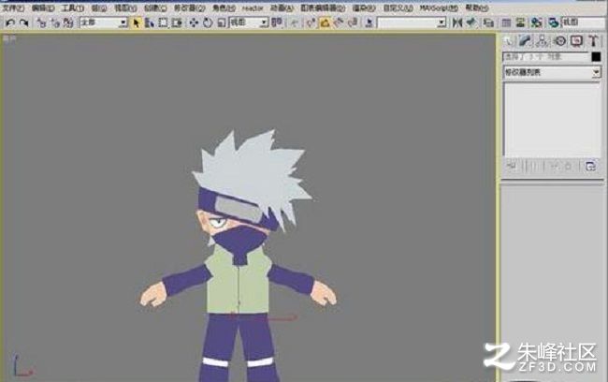Click the Undo arrow icon
Screen dimensions: 608x382
tap(10, 22)
